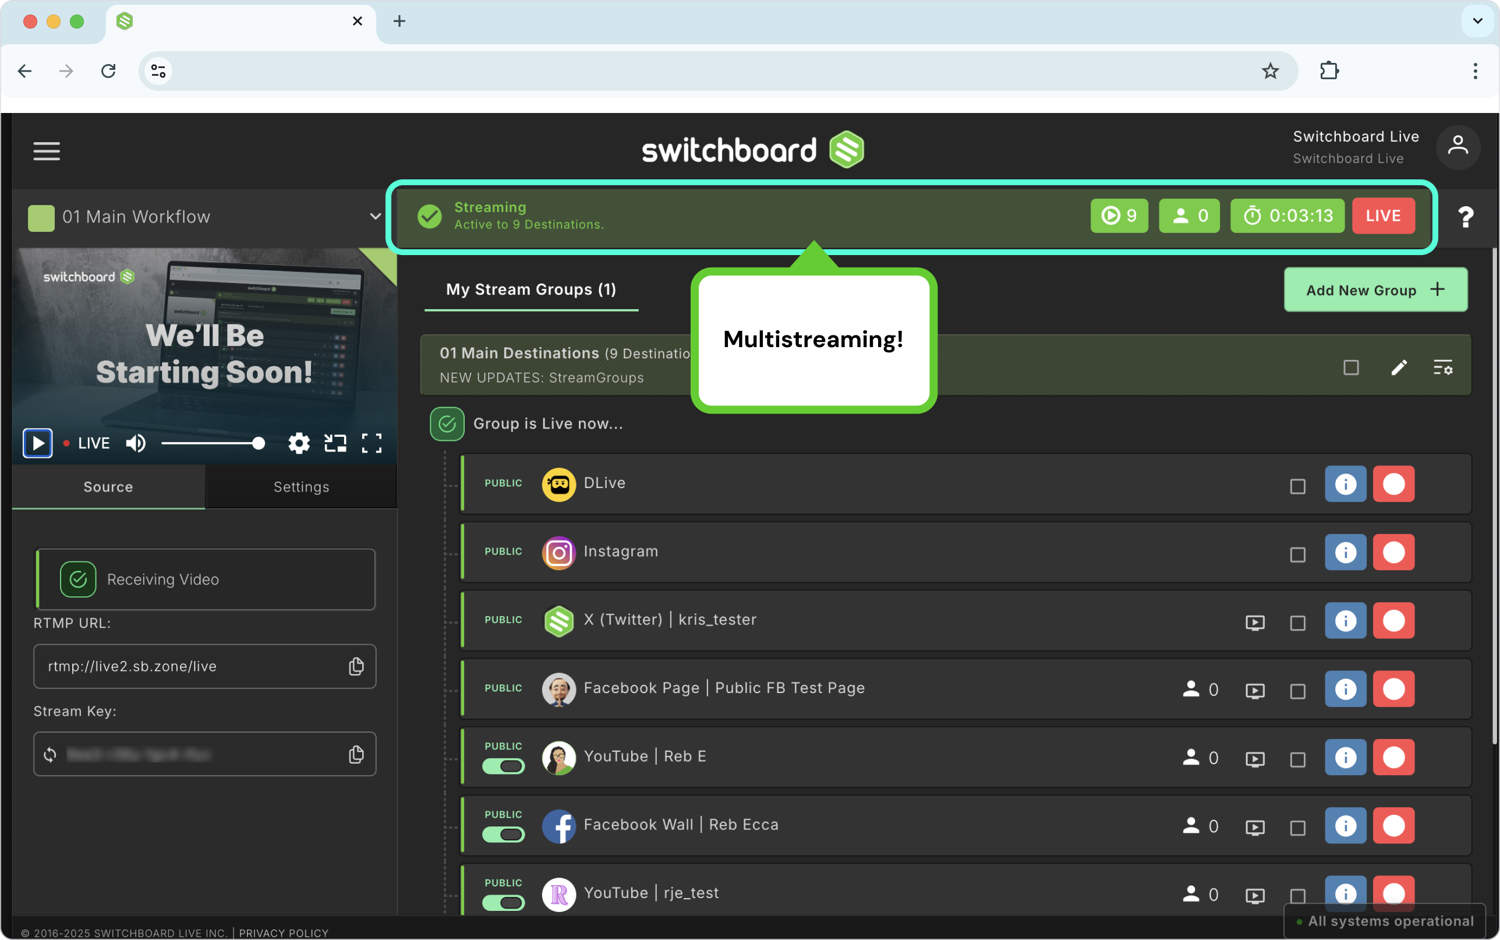
Task: Enter fullscreen on the preview player
Action: coord(372,443)
